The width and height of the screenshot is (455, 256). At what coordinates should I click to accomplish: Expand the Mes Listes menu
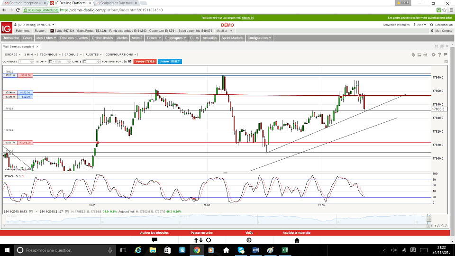(x=46, y=38)
